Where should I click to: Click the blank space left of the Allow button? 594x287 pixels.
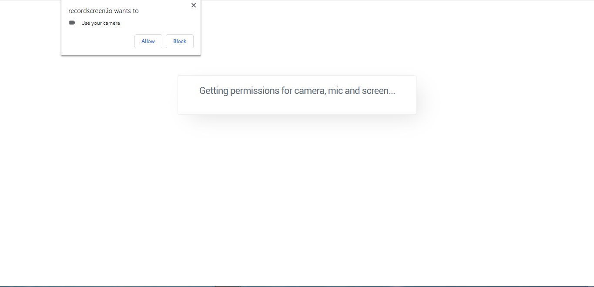pyautogui.click(x=100, y=41)
